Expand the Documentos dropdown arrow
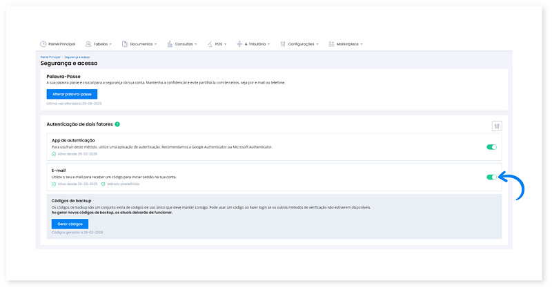 (156, 44)
